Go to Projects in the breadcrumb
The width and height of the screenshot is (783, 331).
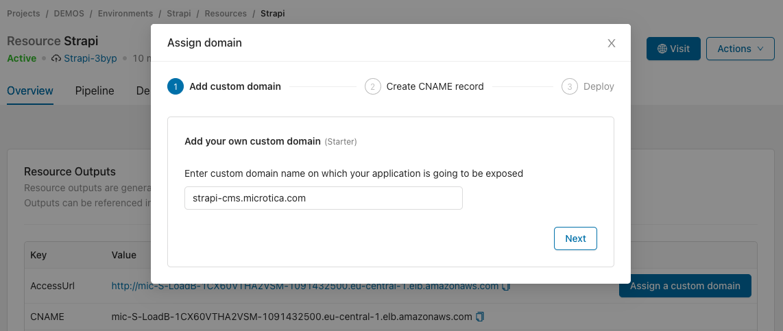[23, 14]
